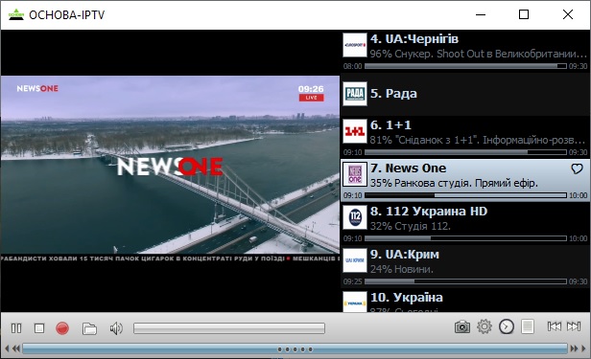Click program text '24% Новини.'
This screenshot has height=359, width=591.
[402, 269]
